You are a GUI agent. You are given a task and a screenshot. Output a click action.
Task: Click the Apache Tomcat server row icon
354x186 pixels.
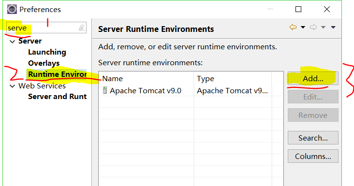pos(105,90)
